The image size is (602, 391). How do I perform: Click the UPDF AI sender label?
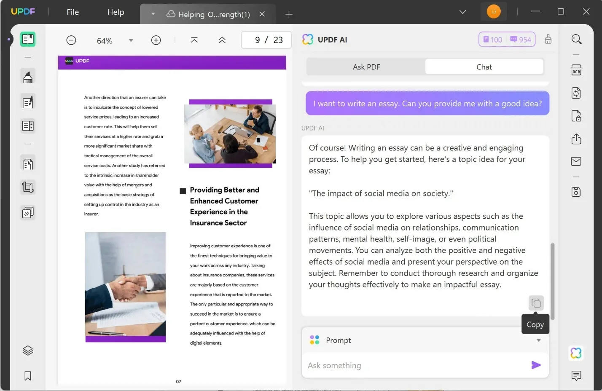coord(312,128)
